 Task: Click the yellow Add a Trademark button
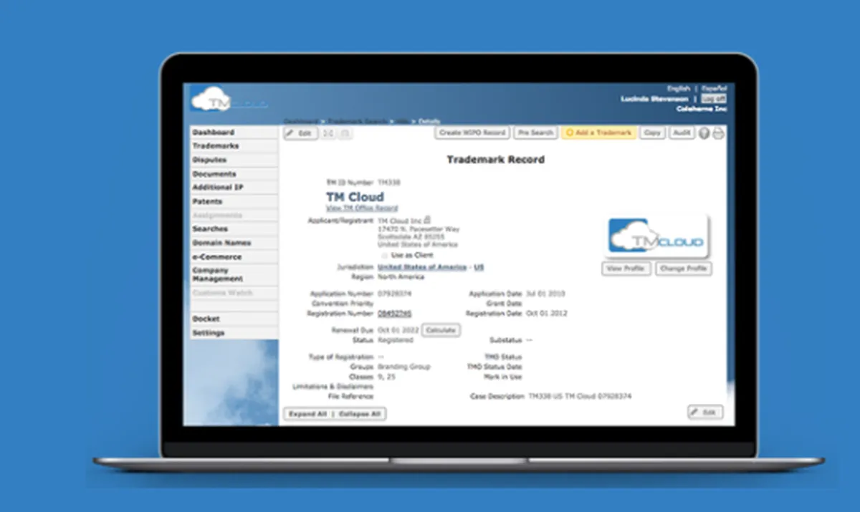click(598, 133)
